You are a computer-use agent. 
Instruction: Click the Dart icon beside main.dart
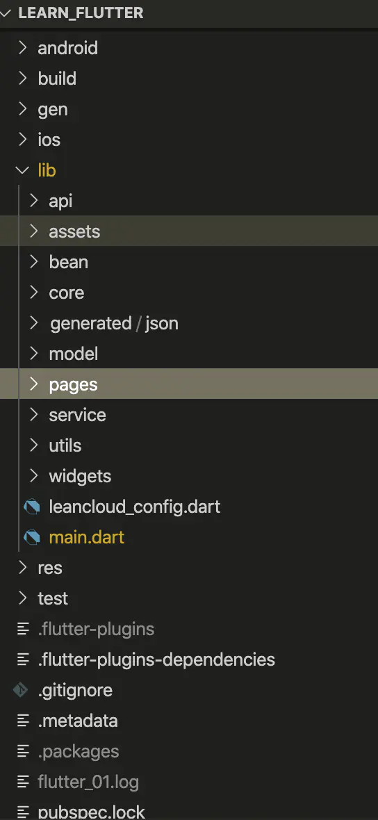click(x=32, y=537)
